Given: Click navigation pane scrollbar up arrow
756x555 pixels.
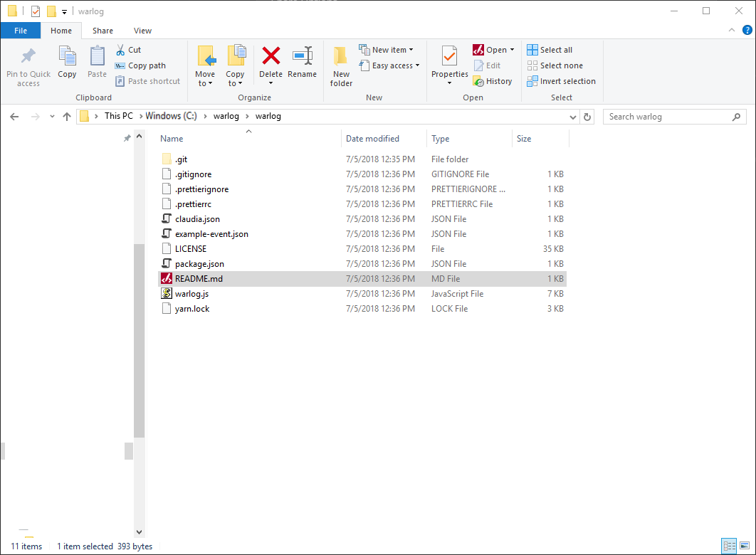Looking at the screenshot, I should (139, 137).
